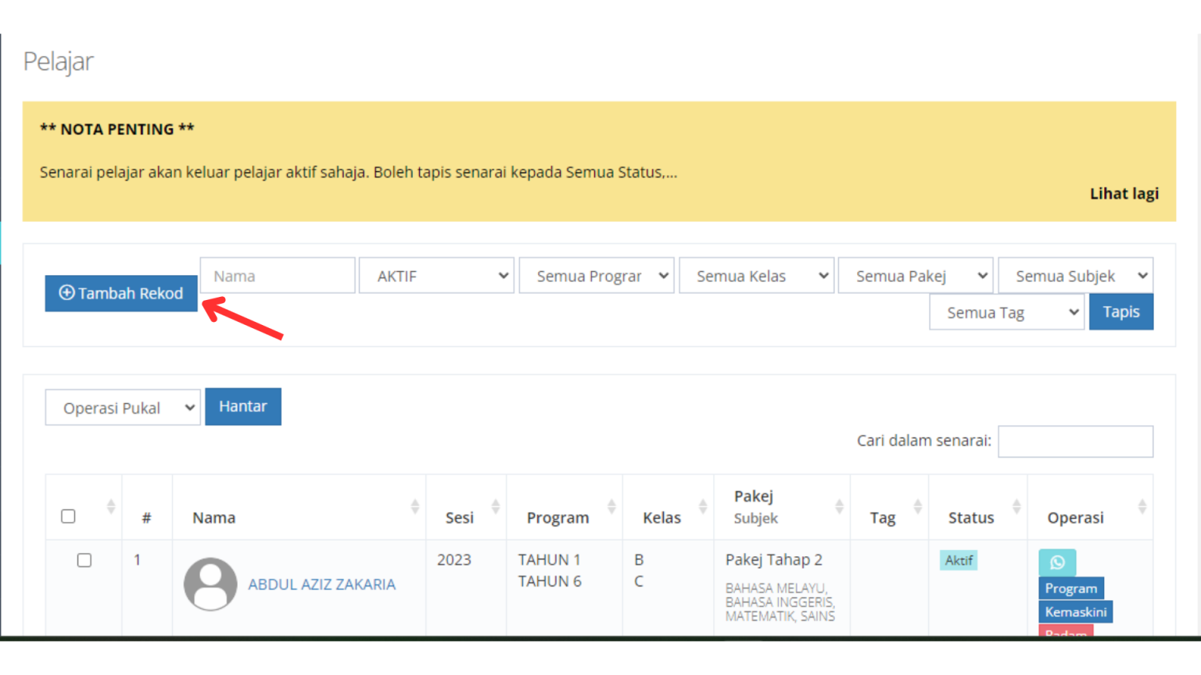Screen dimensions: 1201x675
Task: Click the student avatar thumbnail
Action: pos(210,584)
